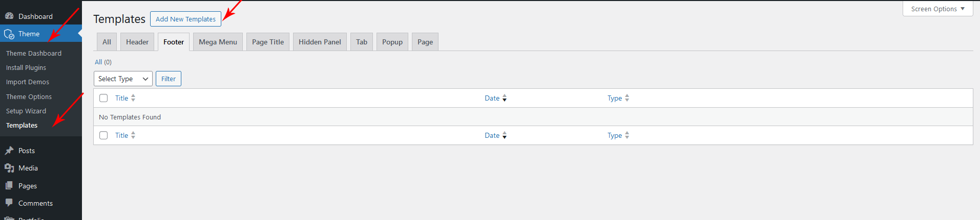Click sort arrows beside top Date column
Screen dimensions: 980x220
[505, 98]
